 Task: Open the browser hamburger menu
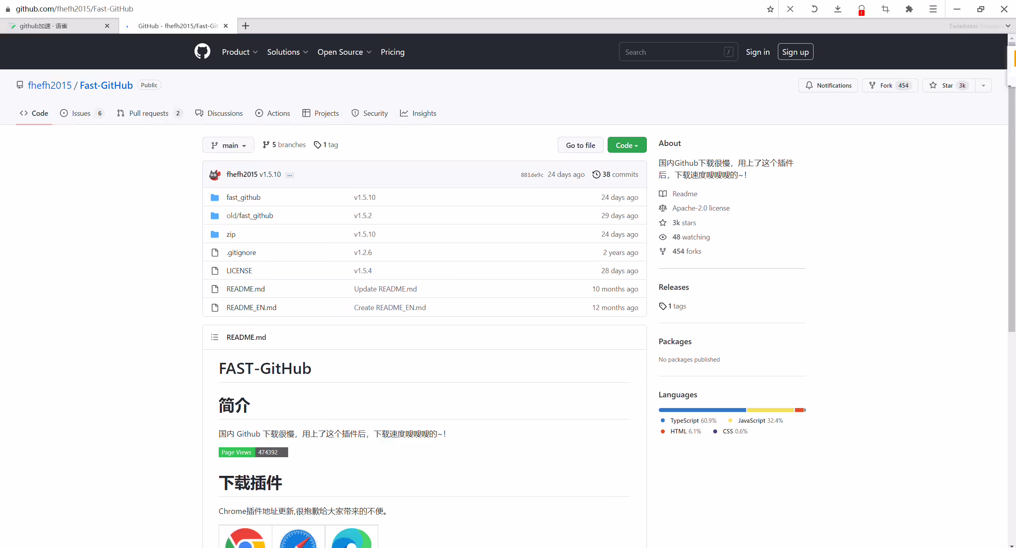pos(933,9)
